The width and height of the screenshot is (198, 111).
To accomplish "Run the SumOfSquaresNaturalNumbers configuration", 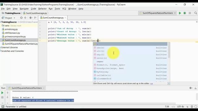I will coord(180,13).
